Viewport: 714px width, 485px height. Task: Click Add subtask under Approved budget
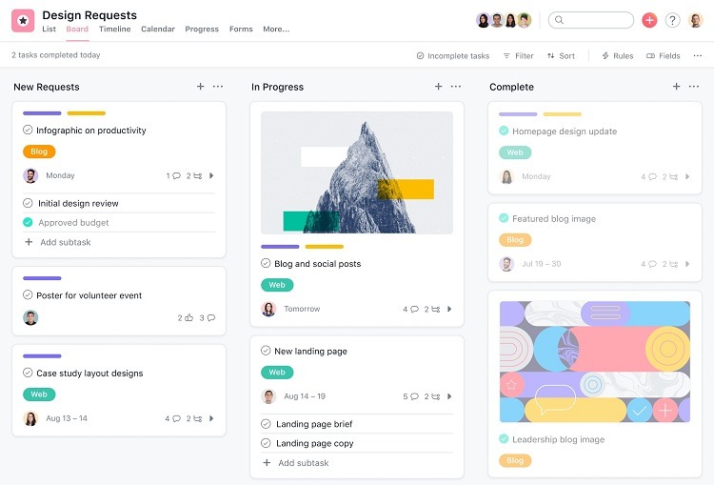[65, 243]
